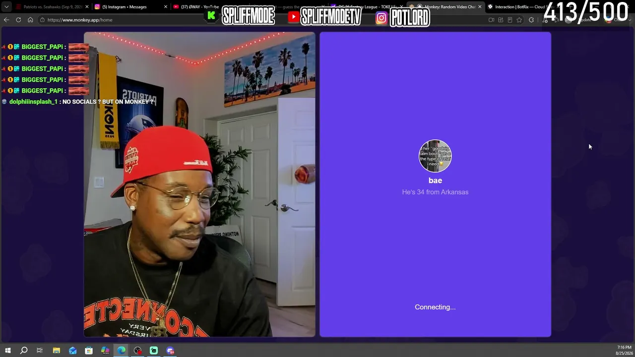Open reading view icon in address bar
Screen dimensions: 635x357
point(510,20)
